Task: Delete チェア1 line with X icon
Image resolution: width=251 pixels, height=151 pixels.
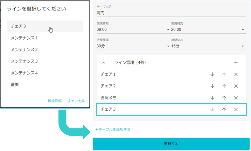Action: (236, 74)
